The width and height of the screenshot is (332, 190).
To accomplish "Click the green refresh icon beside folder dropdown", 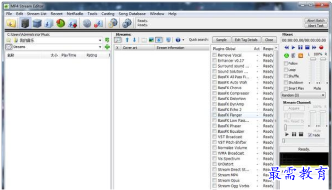I will (x=107, y=40).
